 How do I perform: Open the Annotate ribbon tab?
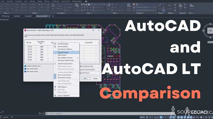click(x=10, y=1)
